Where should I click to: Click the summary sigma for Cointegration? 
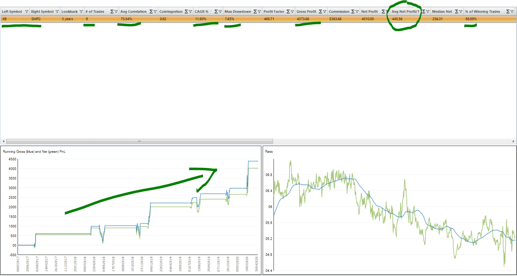(186, 11)
